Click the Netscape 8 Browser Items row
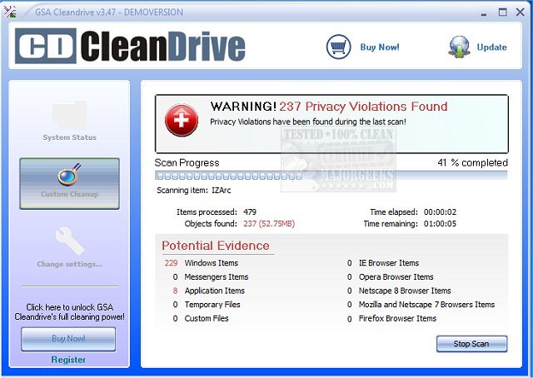The height and width of the screenshot is (378, 533). point(399,291)
